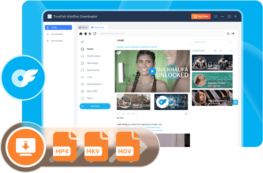Viewport: 263px width, 173px height.
Task: Show previous suggestions with left chevron
Action: pos(225,51)
